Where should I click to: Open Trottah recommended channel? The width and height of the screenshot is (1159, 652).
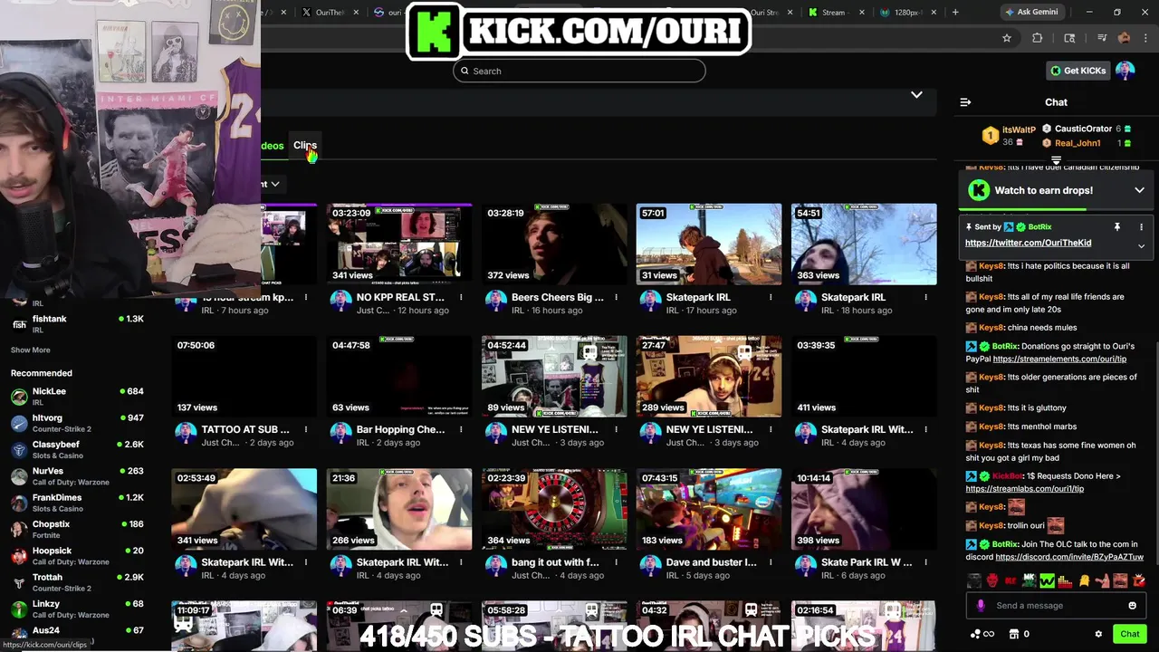click(77, 582)
